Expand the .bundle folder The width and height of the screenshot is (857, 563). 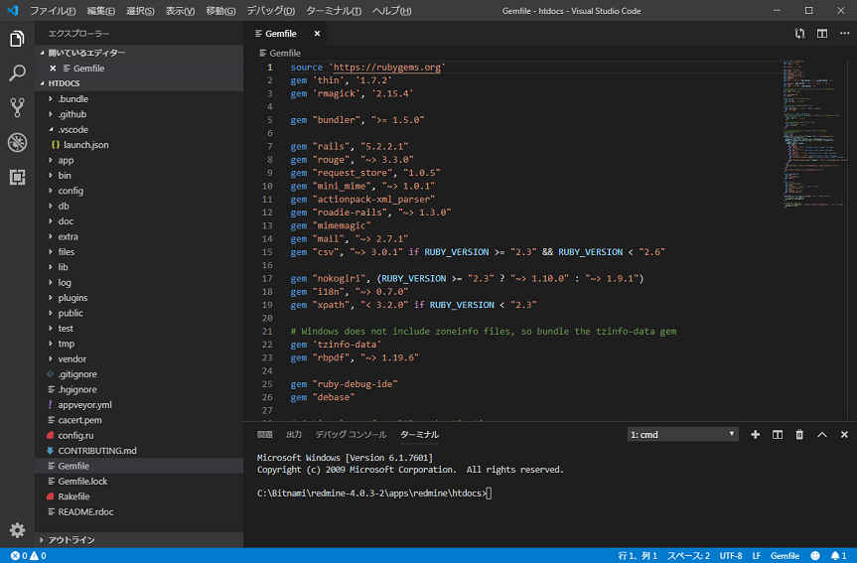[139, 99]
